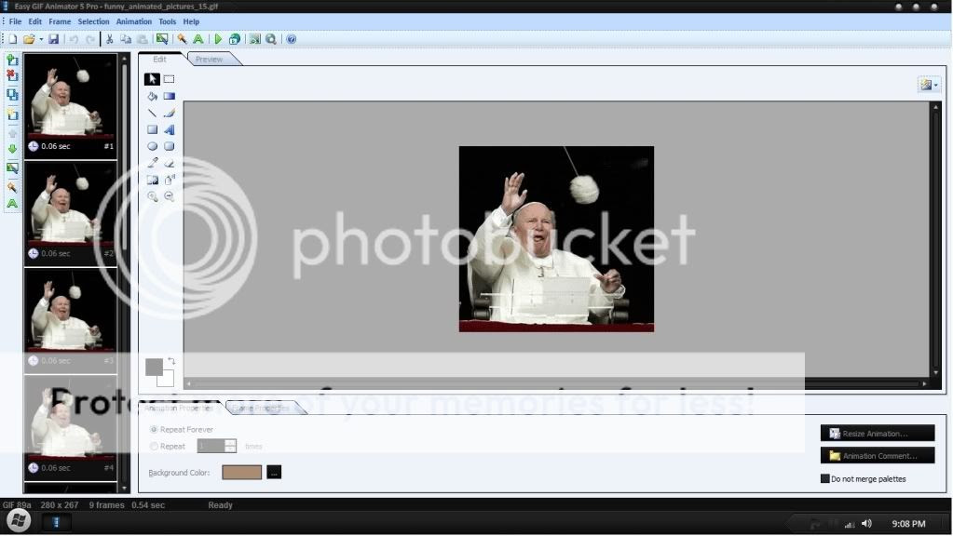Select the arrow pointer tool

coord(152,79)
